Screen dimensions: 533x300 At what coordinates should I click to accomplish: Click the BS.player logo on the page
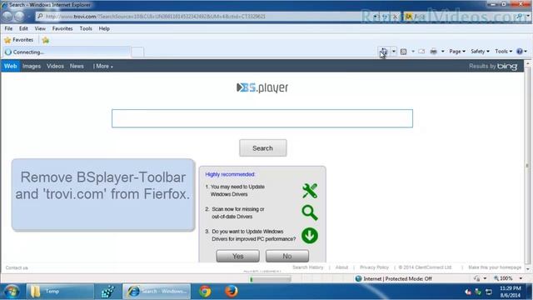point(262,87)
